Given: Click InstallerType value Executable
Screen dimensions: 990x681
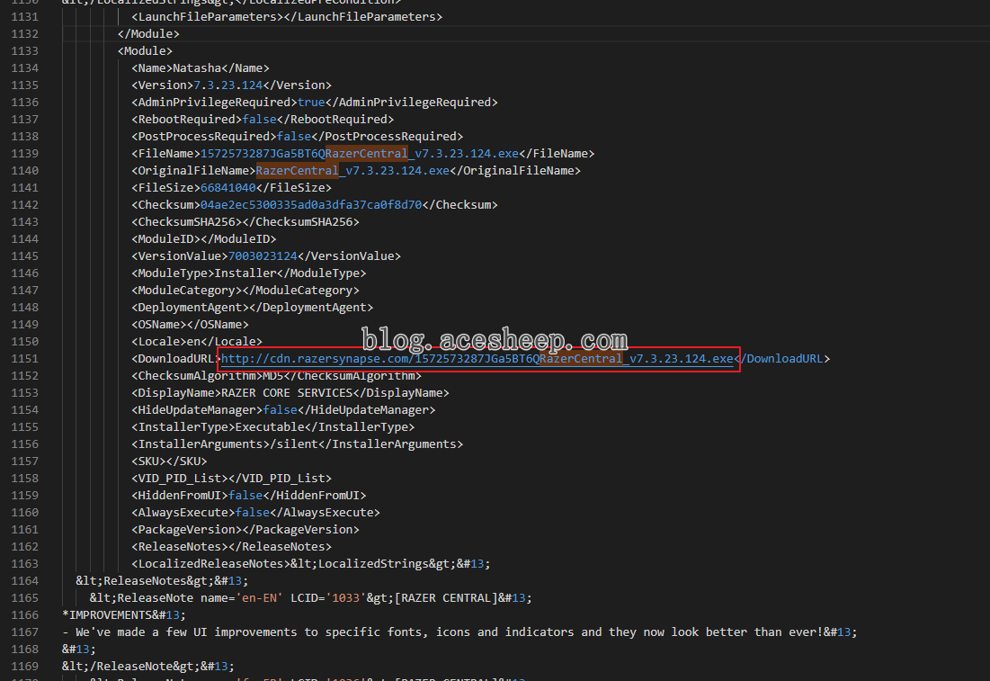Looking at the screenshot, I should [x=270, y=427].
